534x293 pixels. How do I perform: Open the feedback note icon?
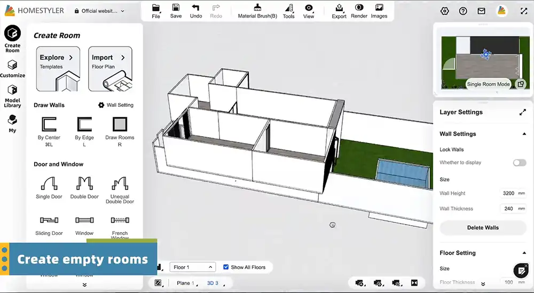(521, 271)
